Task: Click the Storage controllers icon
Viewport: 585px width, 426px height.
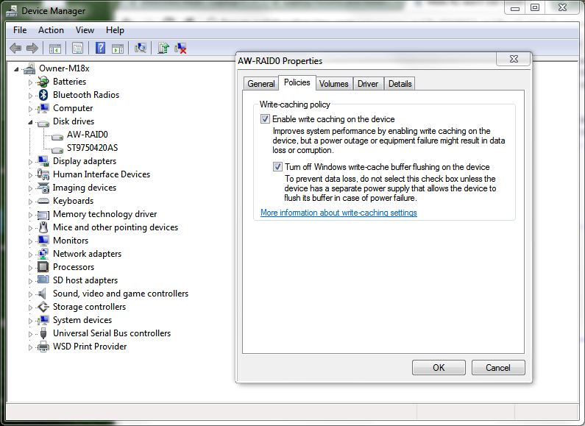Action: click(43, 307)
